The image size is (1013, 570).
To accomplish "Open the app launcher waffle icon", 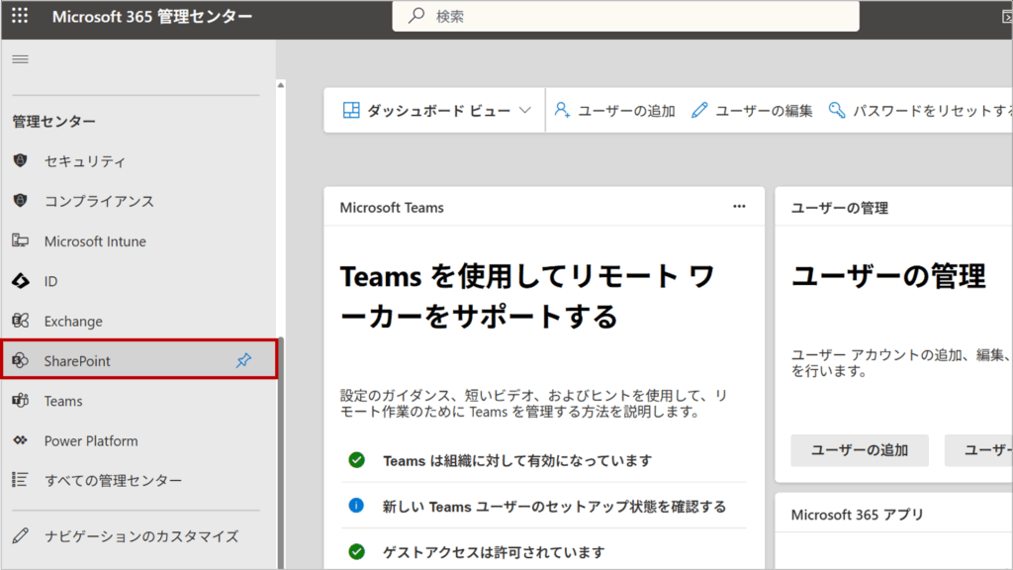I will (20, 16).
